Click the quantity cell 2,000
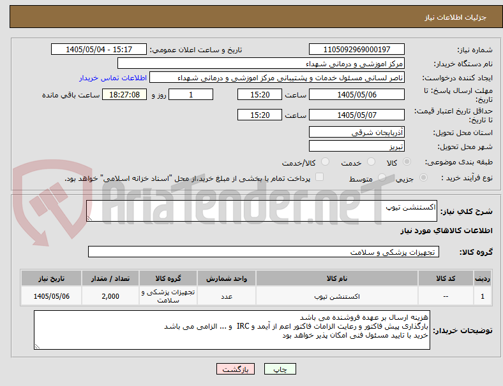The width and height of the screenshot is (503, 386). (x=110, y=296)
